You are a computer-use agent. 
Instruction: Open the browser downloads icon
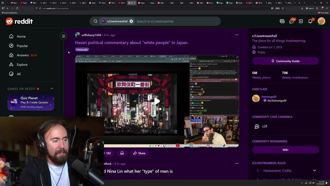click(x=302, y=8)
